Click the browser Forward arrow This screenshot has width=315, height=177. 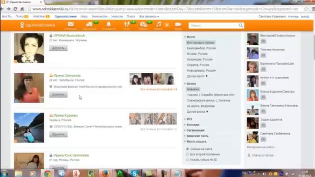[x=8, y=9]
